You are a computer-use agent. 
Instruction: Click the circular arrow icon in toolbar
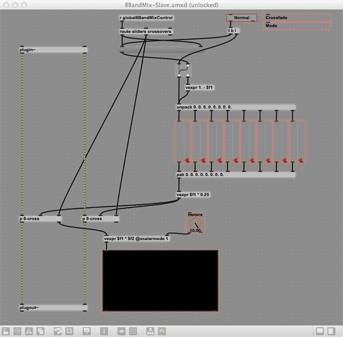coord(162,331)
